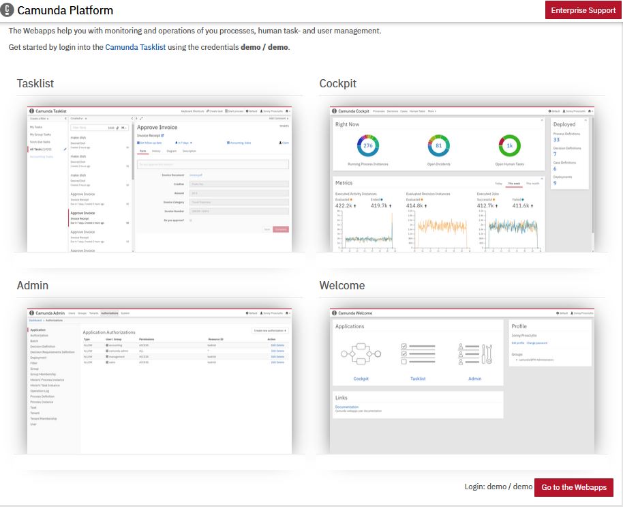Open the Cockpit screenshot thumbnail

click(x=462, y=179)
